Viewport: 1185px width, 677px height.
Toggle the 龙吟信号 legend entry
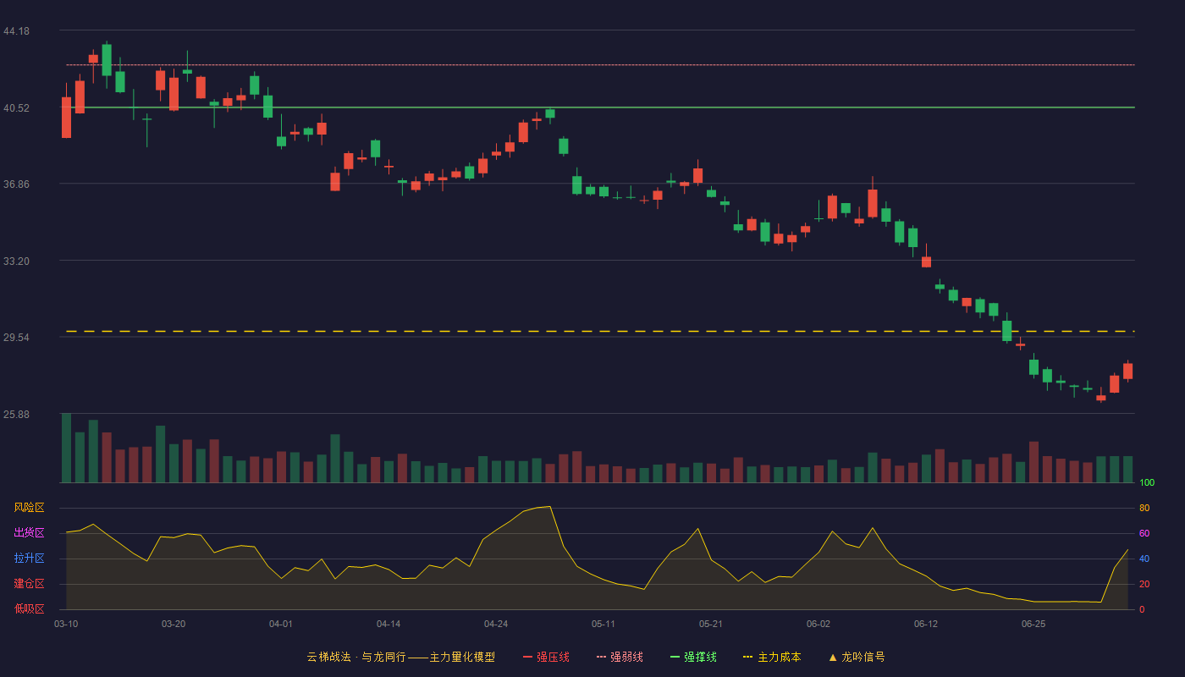point(857,657)
